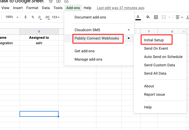Expand Pabbly Connect Webhooks submenu arrow
Viewport: 189px width, 130px height.
(129, 38)
